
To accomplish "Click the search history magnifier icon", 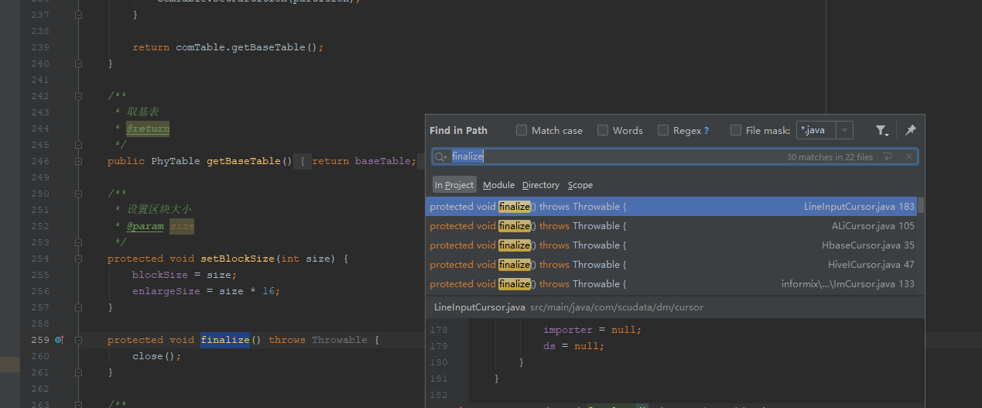I will pos(440,156).
